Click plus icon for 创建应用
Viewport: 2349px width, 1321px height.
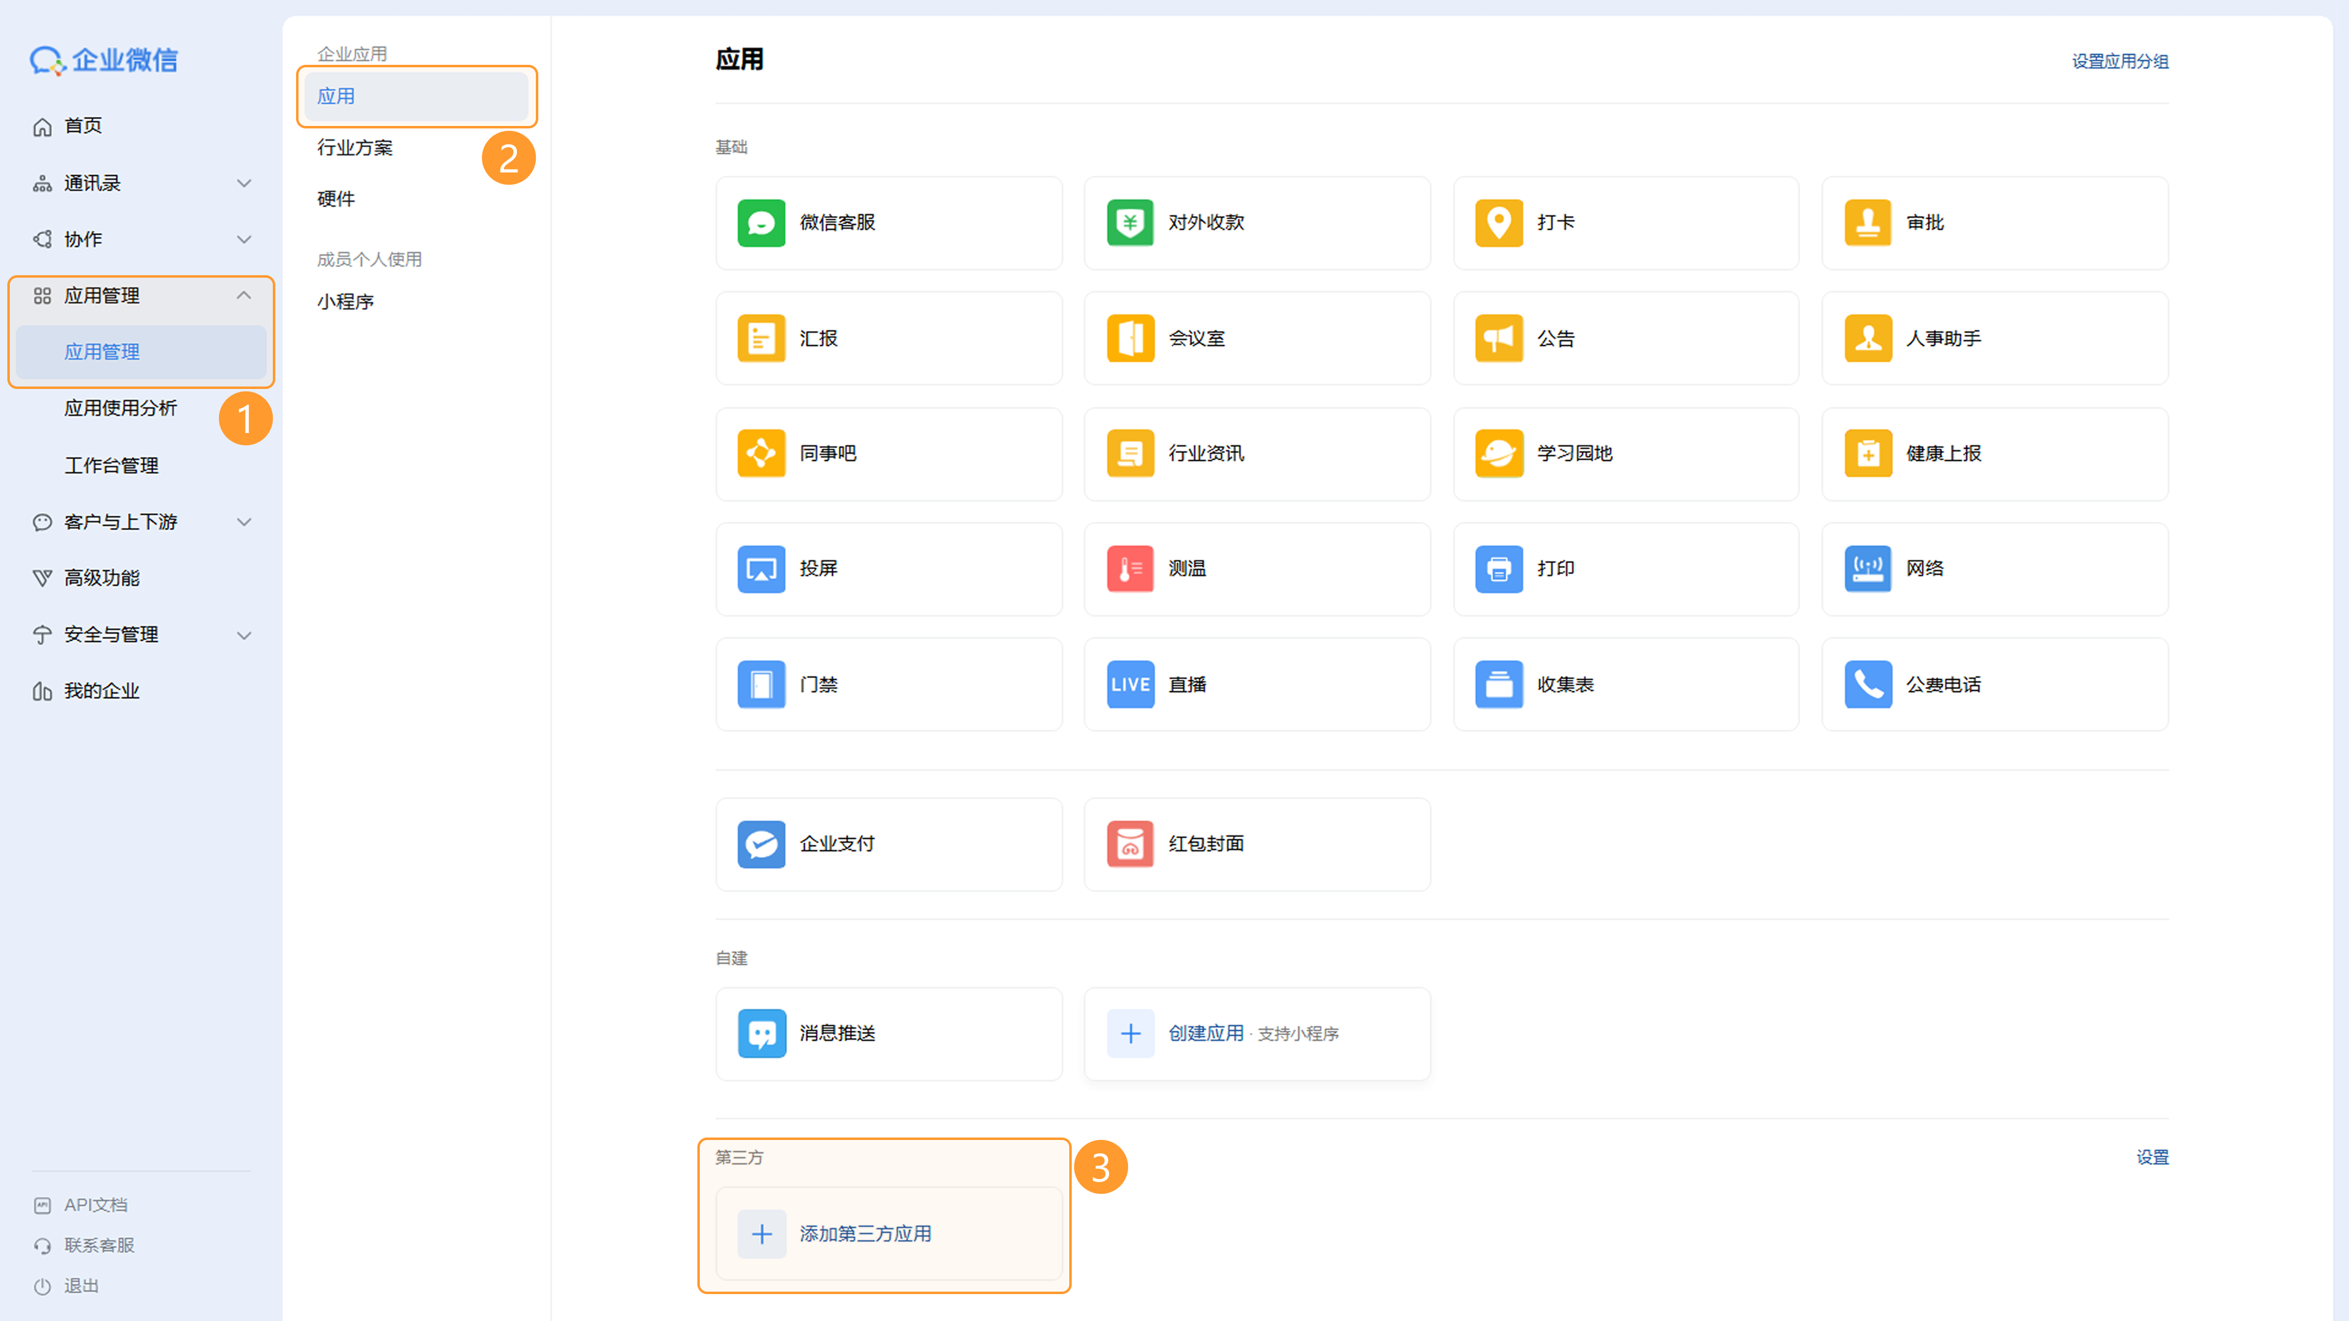click(x=1130, y=1034)
